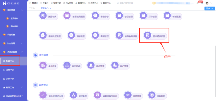Screen dimensions: 216x101
Task: Open 看板配置 icon
Action: point(167,16)
